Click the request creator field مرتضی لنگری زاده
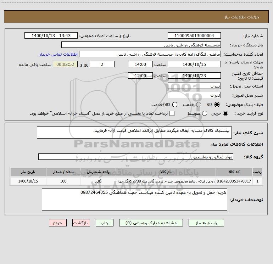The width and height of the screenshot is (273, 264). 150,54
